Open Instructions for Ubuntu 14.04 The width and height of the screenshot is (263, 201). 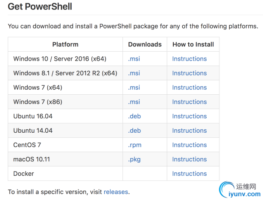click(189, 131)
